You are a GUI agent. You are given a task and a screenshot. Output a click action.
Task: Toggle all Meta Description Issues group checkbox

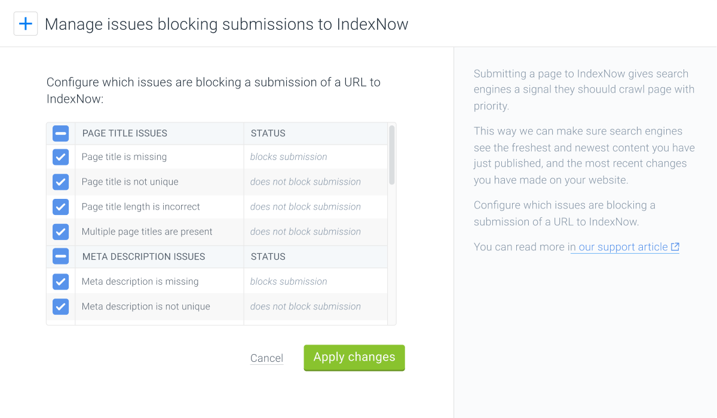(61, 257)
